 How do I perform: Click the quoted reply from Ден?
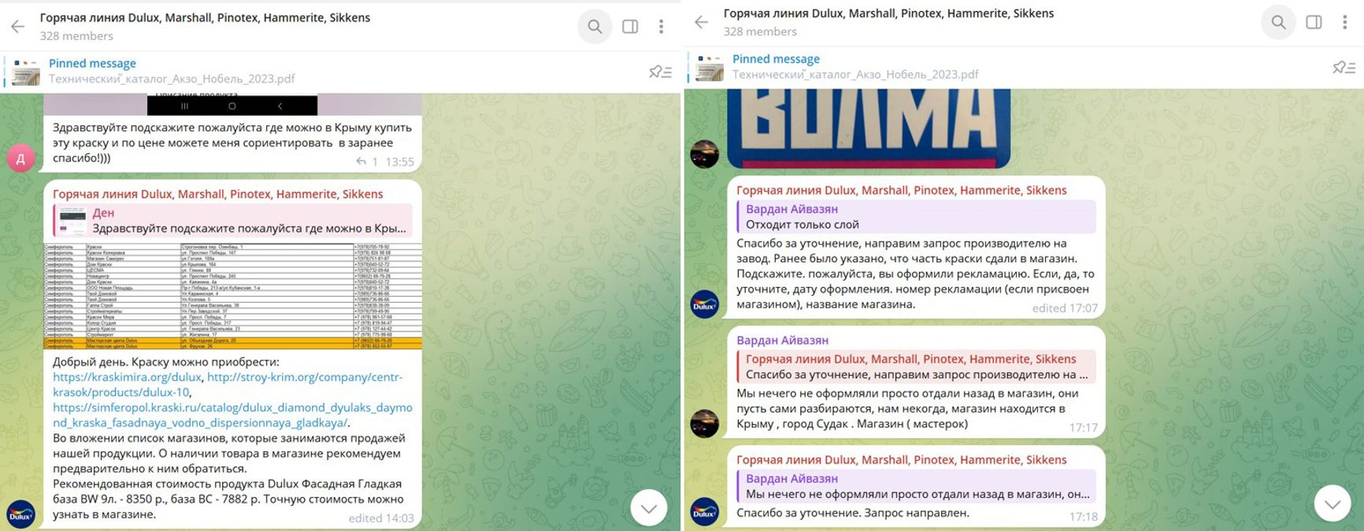pyautogui.click(x=232, y=220)
